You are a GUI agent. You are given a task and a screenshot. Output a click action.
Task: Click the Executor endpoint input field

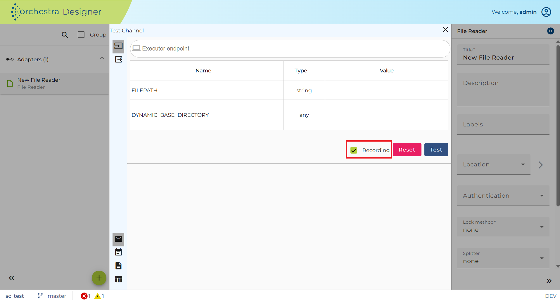tap(290, 49)
